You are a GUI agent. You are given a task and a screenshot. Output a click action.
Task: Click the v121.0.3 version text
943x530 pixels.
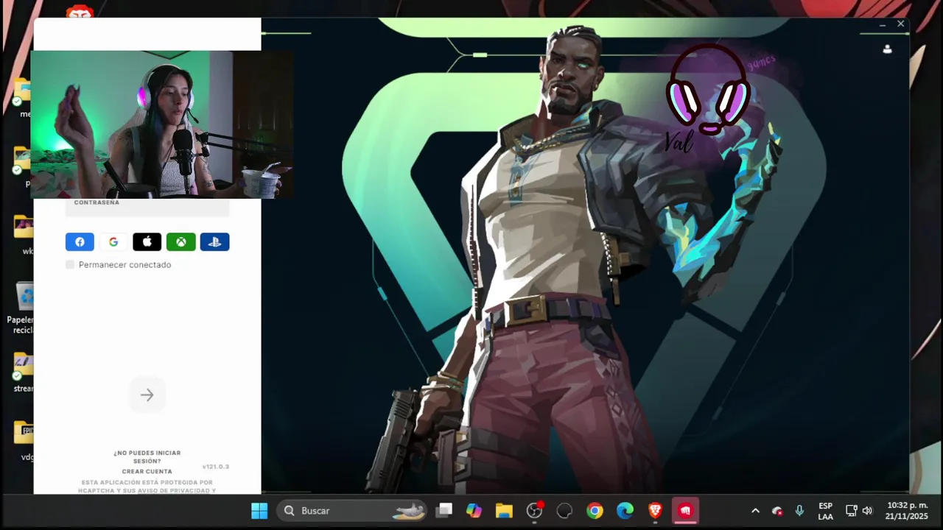coord(216,467)
